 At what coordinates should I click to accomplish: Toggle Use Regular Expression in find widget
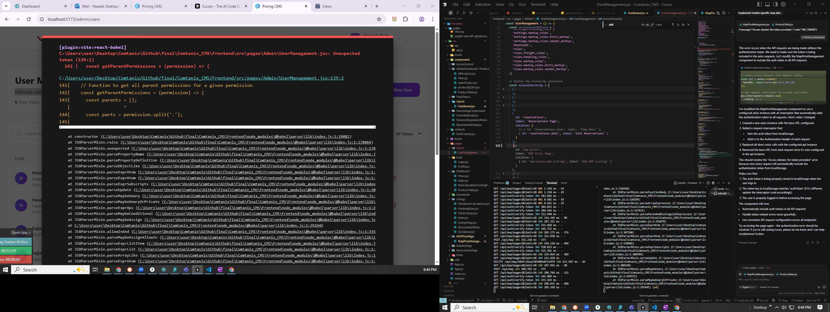tap(652, 24)
